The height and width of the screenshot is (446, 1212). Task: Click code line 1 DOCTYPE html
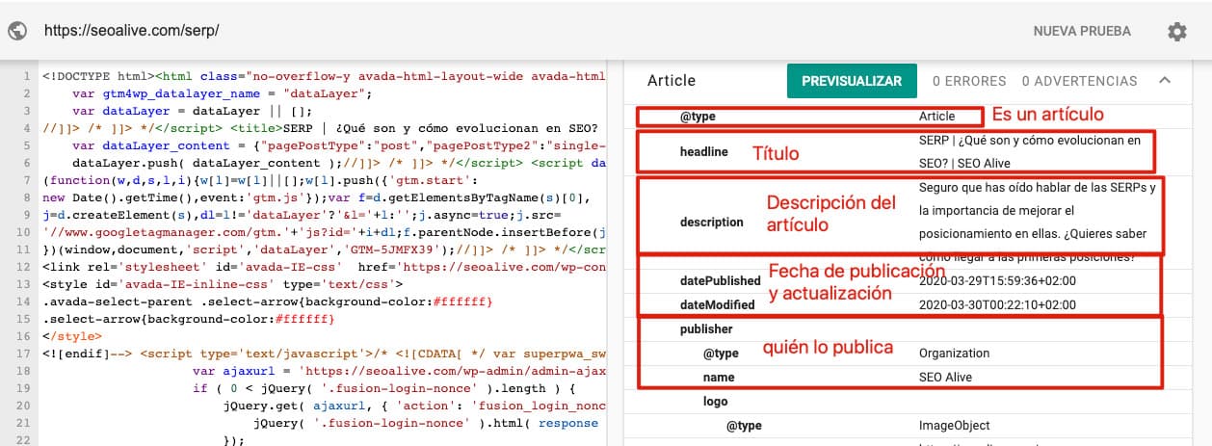coord(324,75)
